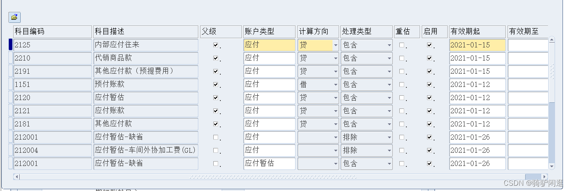Click the 科目描述 column header

[146, 32]
